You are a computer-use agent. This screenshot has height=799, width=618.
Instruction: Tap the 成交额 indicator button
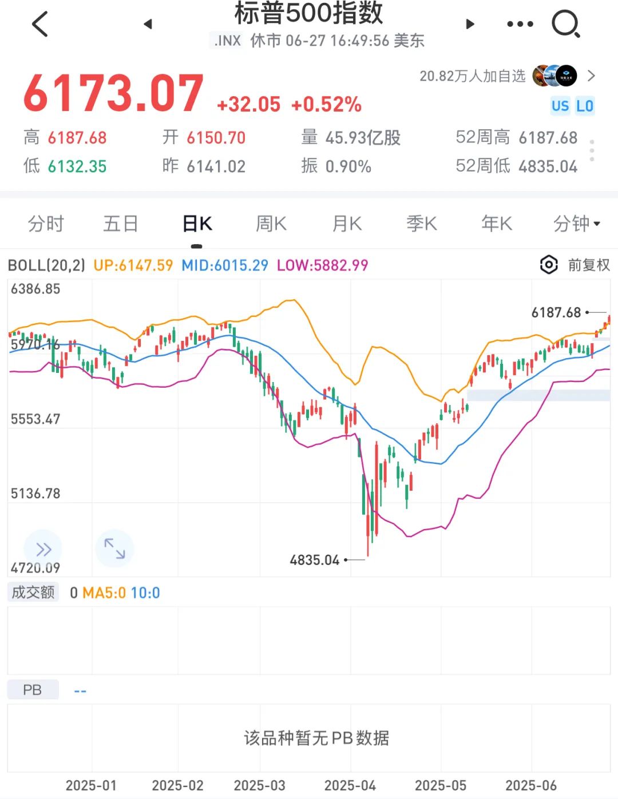click(x=33, y=592)
